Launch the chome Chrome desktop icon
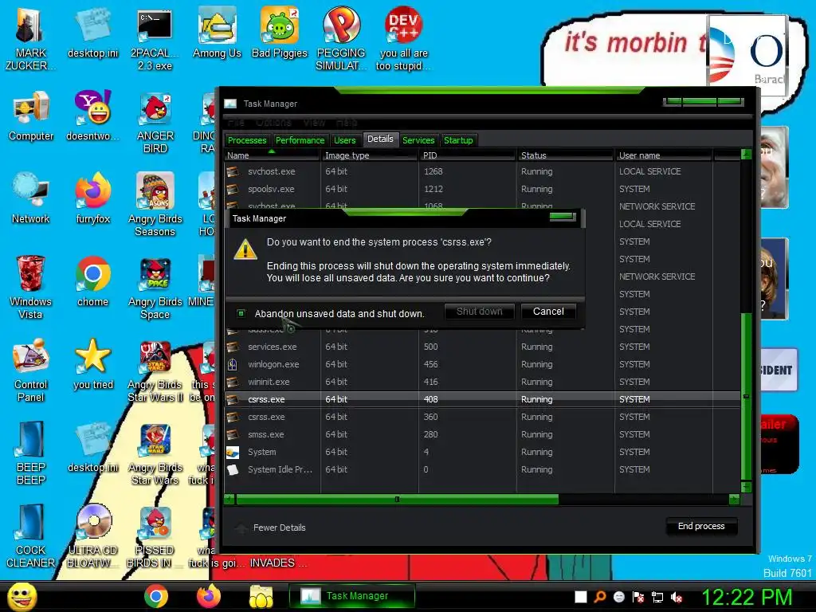 92,281
